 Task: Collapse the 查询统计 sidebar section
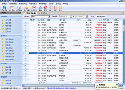click(x=20, y=36)
